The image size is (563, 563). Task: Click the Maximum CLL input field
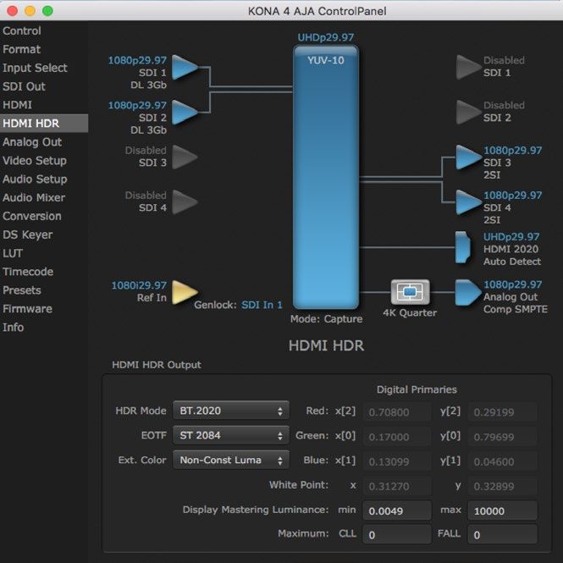pyautogui.click(x=397, y=534)
